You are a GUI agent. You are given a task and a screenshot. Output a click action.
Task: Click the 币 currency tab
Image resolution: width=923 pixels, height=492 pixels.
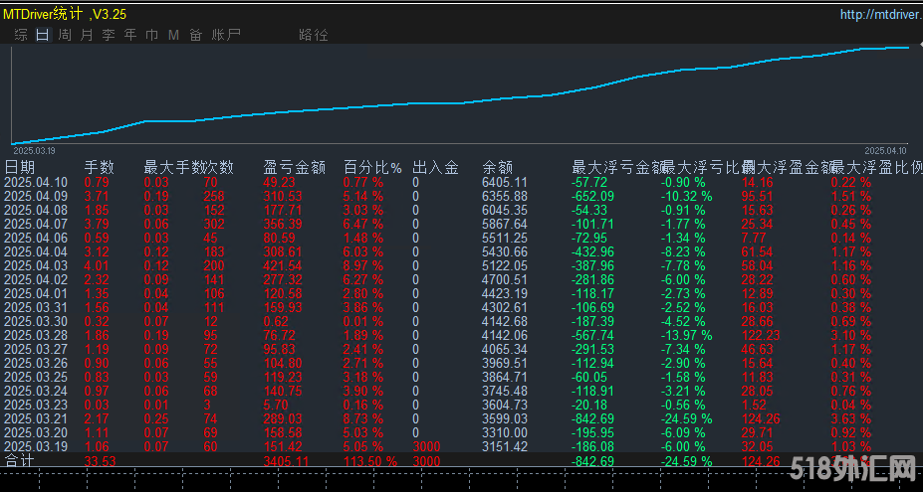click(x=151, y=35)
